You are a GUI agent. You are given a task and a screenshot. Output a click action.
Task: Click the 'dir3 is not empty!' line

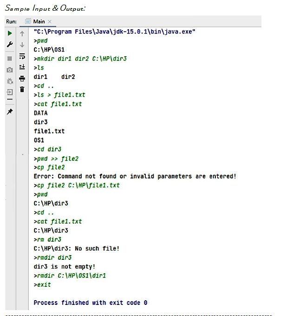[65, 267]
